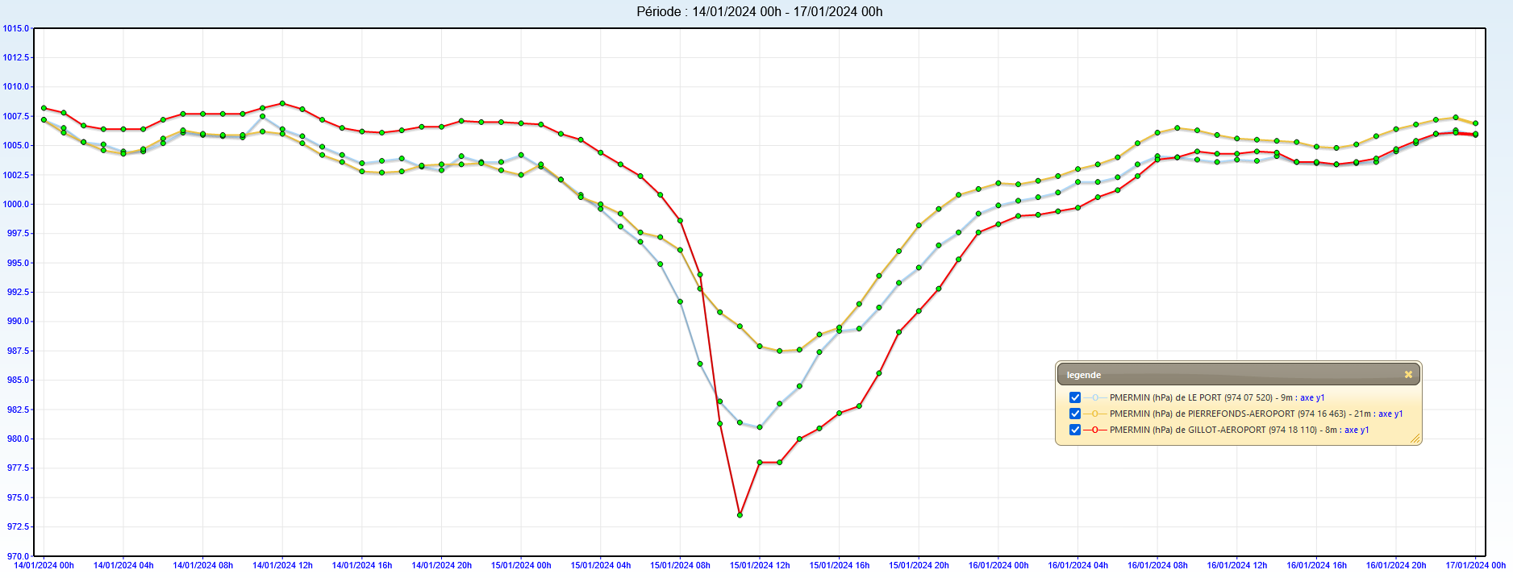Viewport: 1513px width, 578px height.
Task: Uncheck the LE PORT series checkbox
Action: click(x=1075, y=397)
